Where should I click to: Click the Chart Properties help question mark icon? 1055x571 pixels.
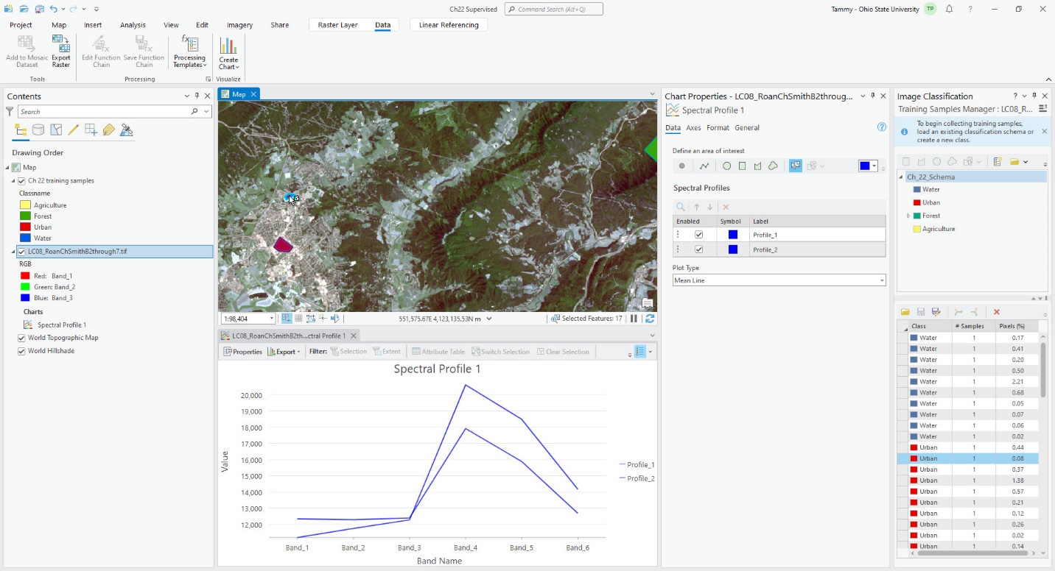[882, 127]
